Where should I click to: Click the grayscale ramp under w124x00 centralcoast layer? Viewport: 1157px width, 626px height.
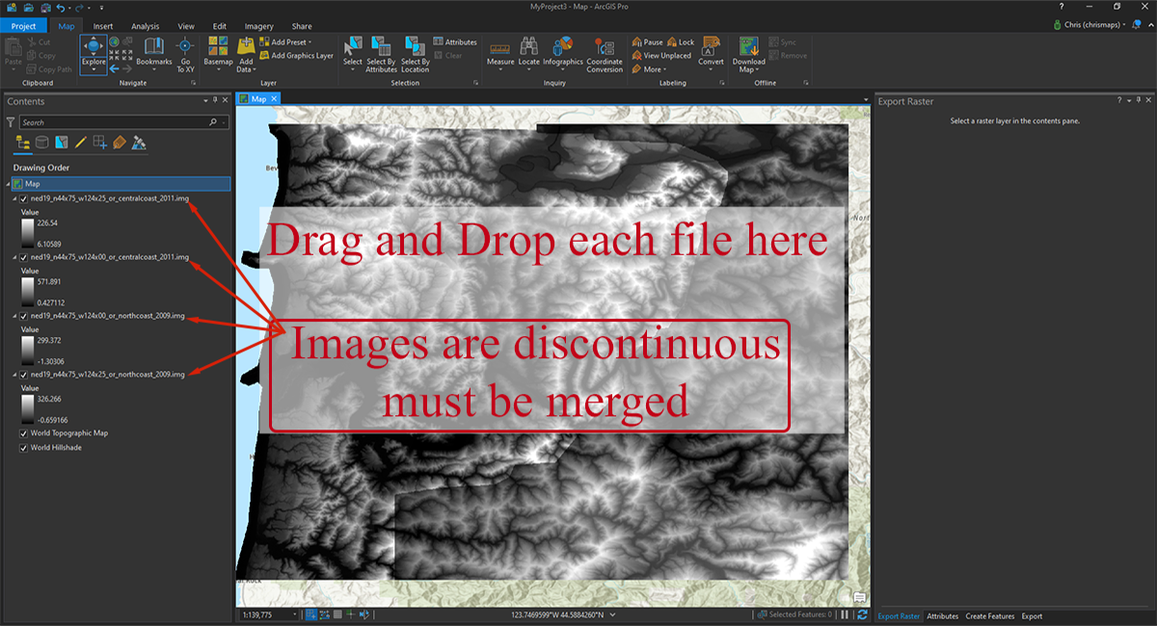point(28,292)
